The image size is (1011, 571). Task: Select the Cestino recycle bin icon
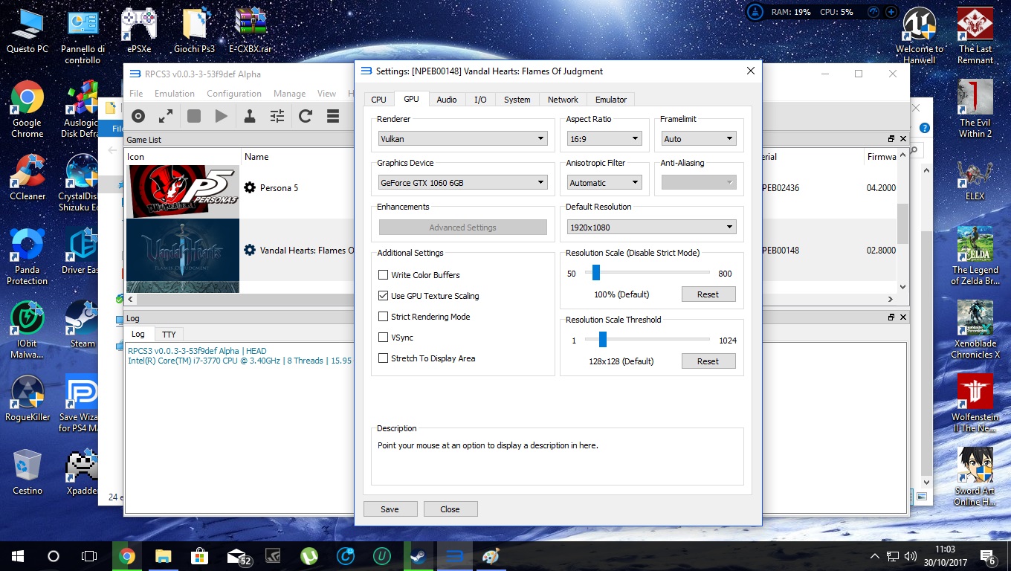pyautogui.click(x=28, y=473)
